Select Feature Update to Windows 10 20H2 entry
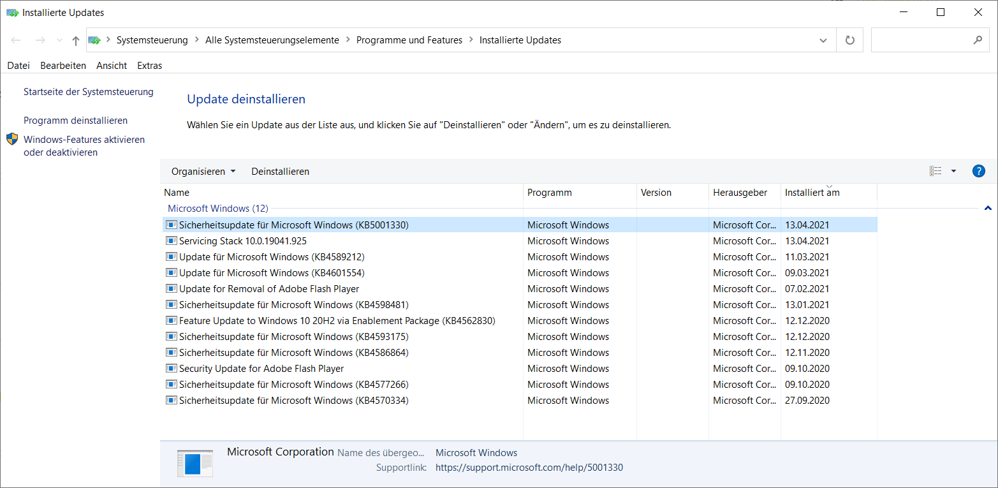 337,321
